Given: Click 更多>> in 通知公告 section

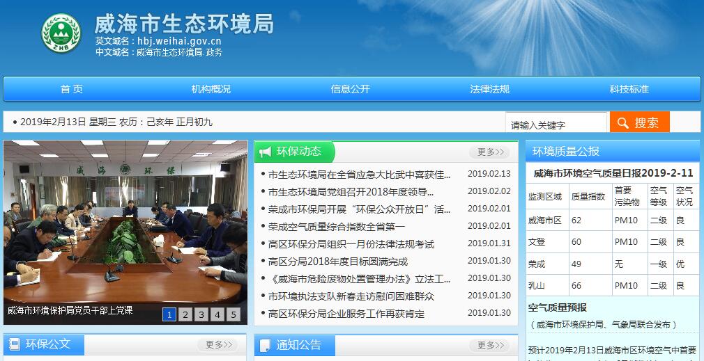Looking at the screenshot, I should pyautogui.click(x=490, y=345).
